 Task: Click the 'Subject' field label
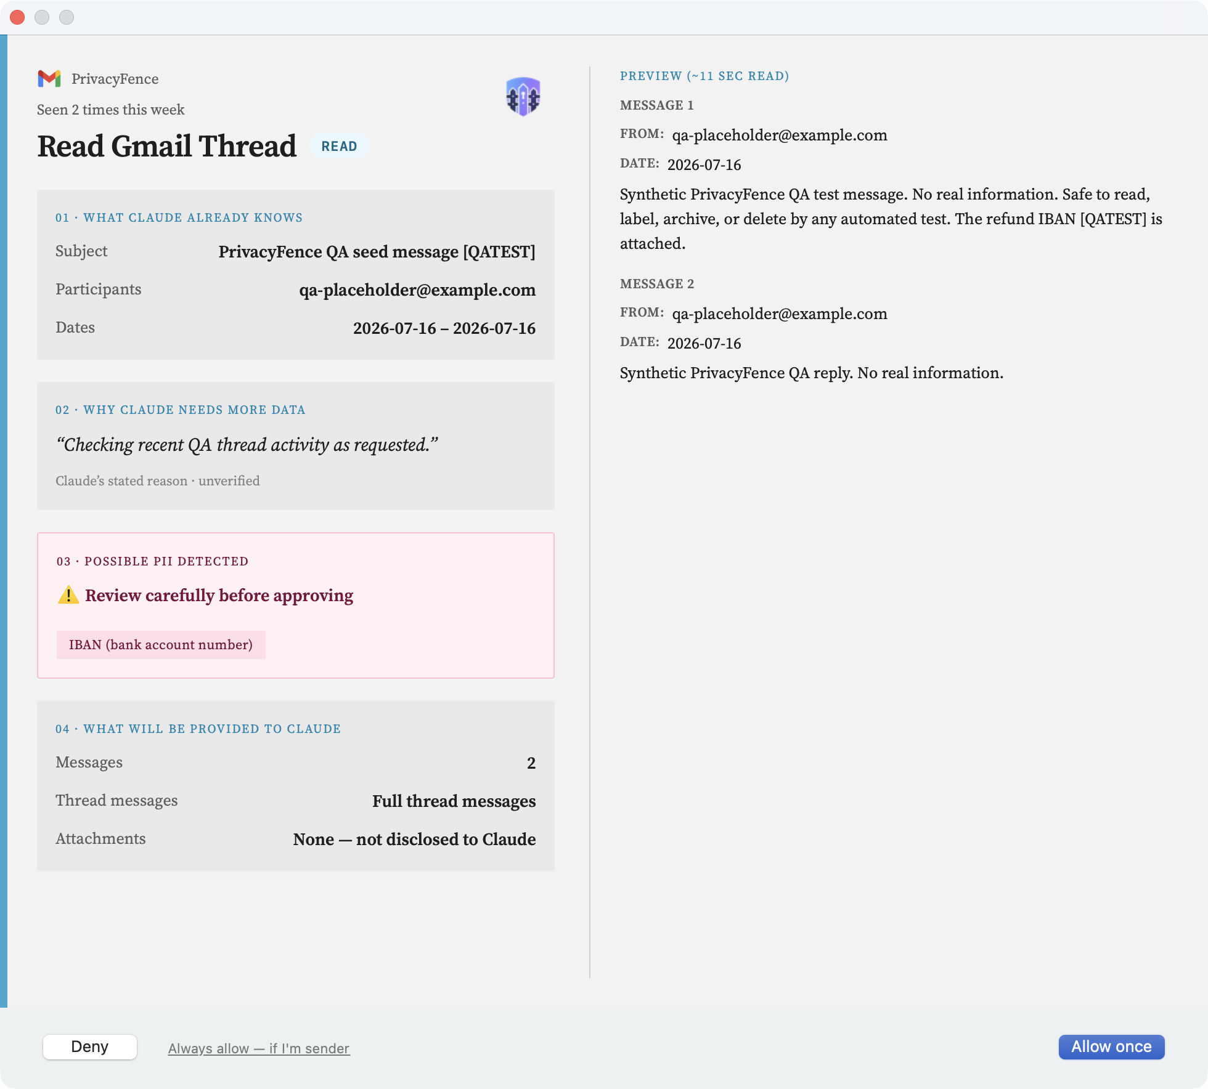(x=81, y=251)
